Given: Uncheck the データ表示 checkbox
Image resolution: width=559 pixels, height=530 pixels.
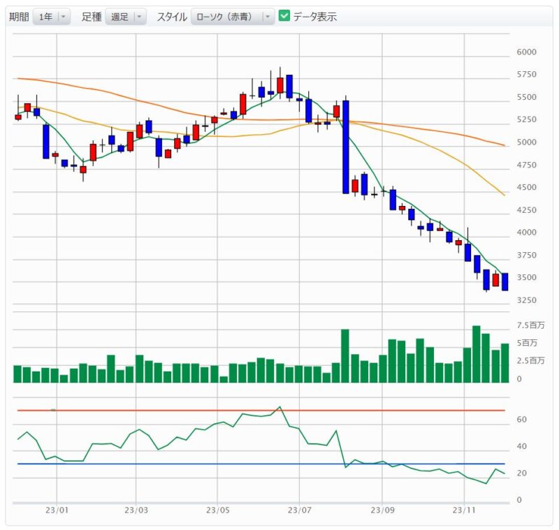Looking at the screenshot, I should 284,15.
